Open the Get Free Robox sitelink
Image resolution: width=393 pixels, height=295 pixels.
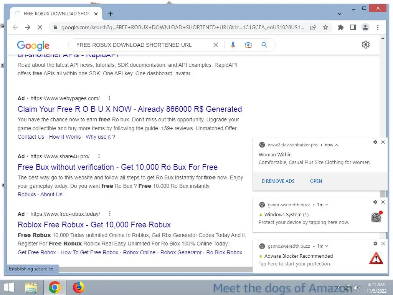pos(36,252)
